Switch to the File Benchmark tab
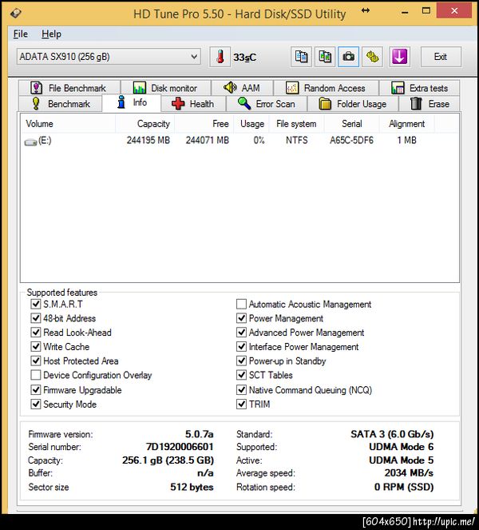This screenshot has width=479, height=530. tap(69, 88)
